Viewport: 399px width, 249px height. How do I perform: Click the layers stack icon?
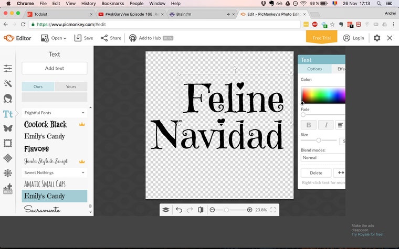pos(166,210)
